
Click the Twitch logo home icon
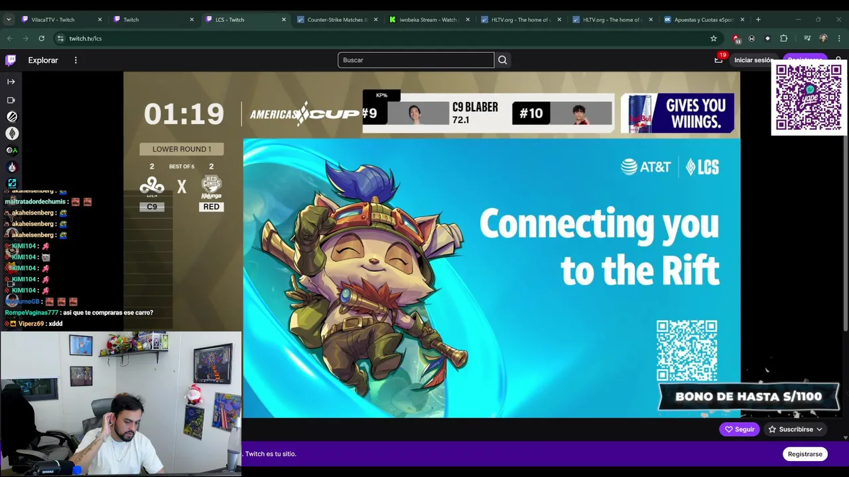click(x=11, y=60)
